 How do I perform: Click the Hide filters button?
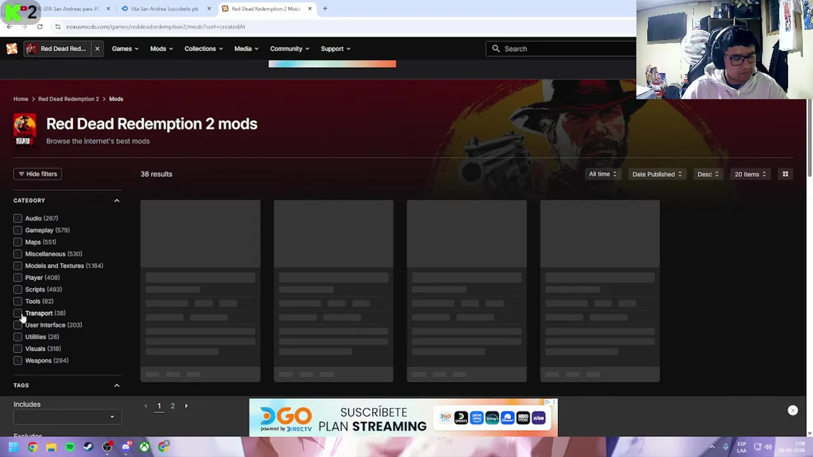click(x=37, y=174)
